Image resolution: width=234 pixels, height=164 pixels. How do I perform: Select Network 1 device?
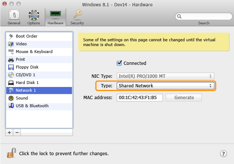(x=39, y=90)
